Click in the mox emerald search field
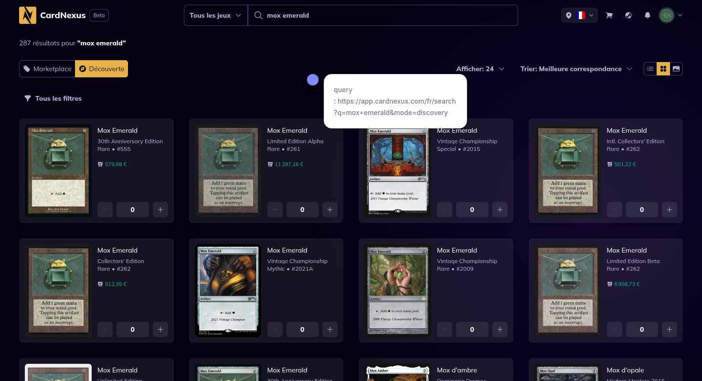702x381 pixels. click(382, 15)
